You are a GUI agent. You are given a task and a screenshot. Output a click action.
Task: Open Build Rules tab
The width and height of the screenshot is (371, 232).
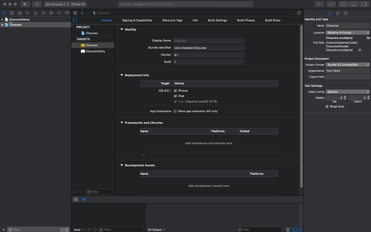(273, 20)
